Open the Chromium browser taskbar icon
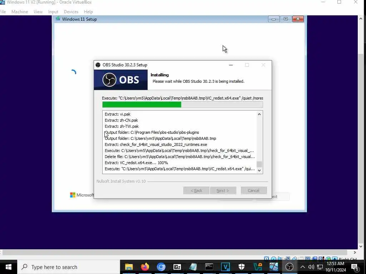The height and width of the screenshot is (274, 366). 161,267
